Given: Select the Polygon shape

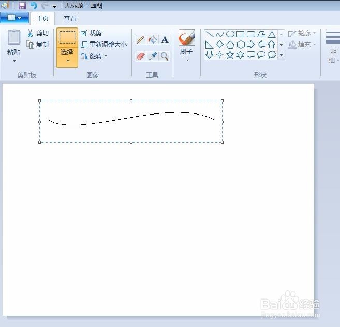Looking at the screenshot, I should pyautogui.click(x=261, y=34).
